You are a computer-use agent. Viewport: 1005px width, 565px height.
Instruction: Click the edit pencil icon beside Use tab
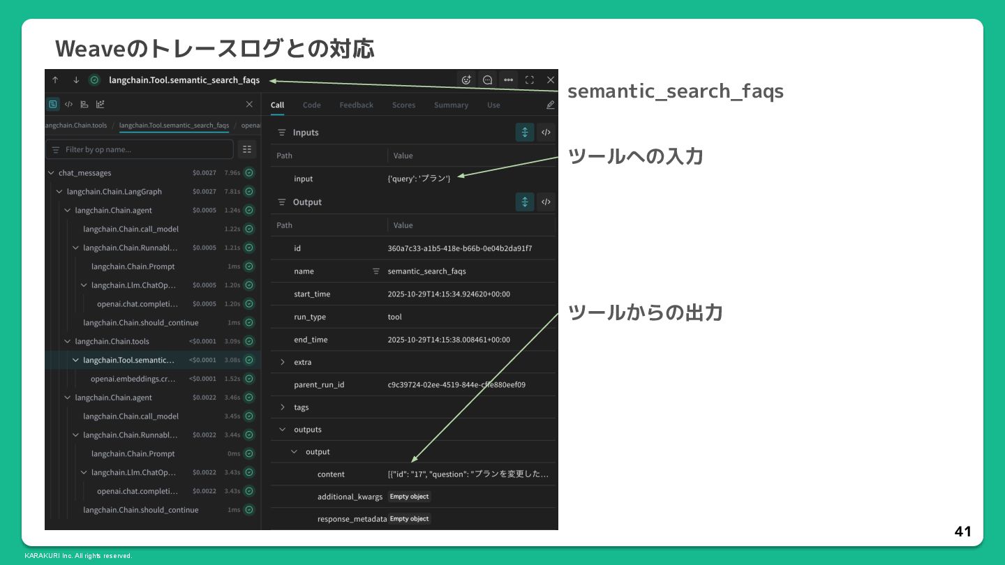click(550, 105)
